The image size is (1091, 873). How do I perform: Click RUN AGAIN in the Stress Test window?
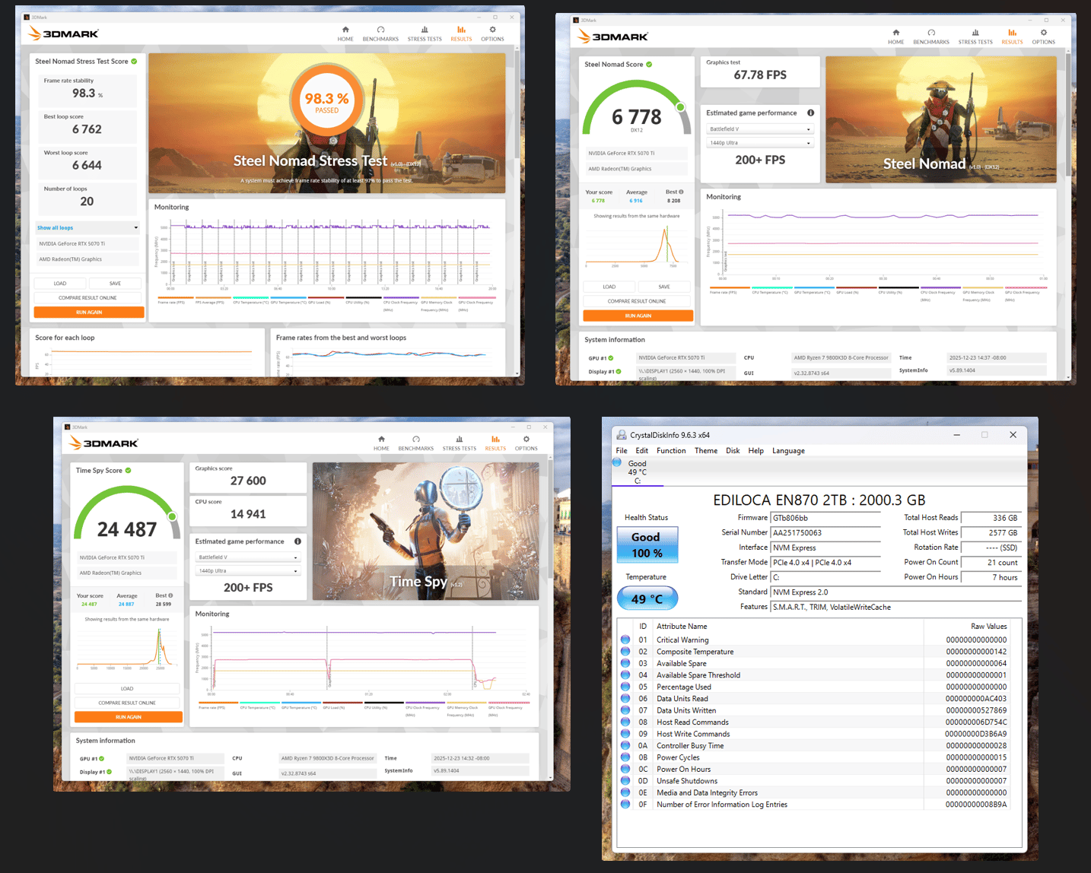tap(89, 312)
